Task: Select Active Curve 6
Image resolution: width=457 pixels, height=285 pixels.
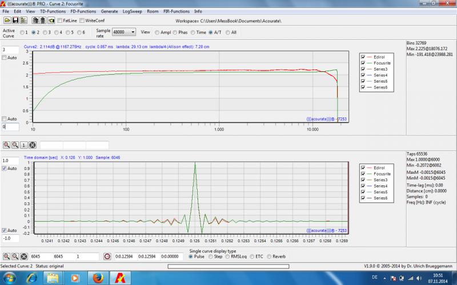Action: pyautogui.click(x=79, y=32)
